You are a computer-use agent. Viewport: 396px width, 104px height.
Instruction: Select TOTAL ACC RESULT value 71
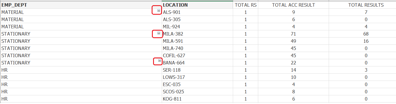pos(293,34)
